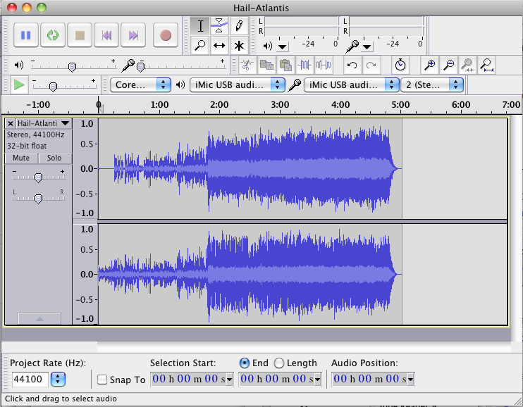The image size is (523, 407).
Task: Click the Project Rate 44100 field
Action: click(x=30, y=380)
